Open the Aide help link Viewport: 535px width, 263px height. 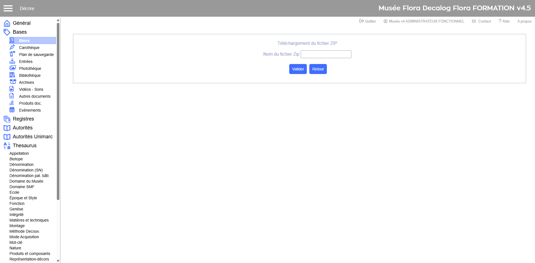[x=504, y=21]
